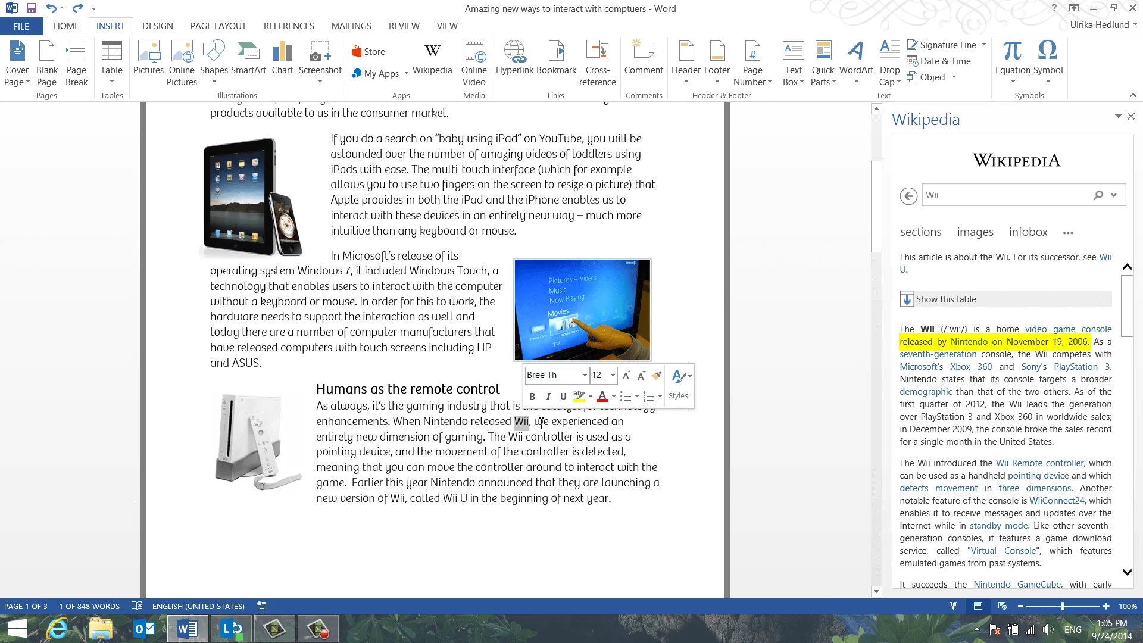Follow the Wii Remote controller link
This screenshot has width=1143, height=643.
point(1039,463)
